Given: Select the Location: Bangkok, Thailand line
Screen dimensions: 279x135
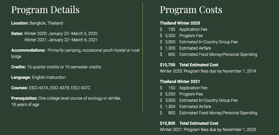Looking at the screenshot, I should (37, 23).
